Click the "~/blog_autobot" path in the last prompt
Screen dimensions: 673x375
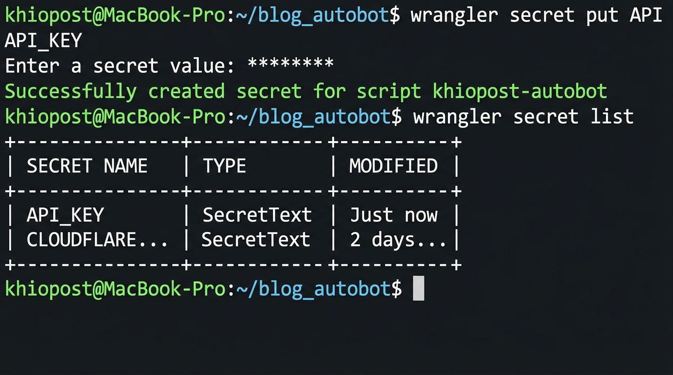pos(313,289)
